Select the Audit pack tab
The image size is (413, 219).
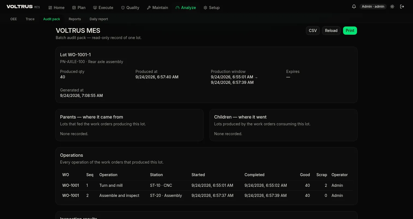pyautogui.click(x=52, y=19)
